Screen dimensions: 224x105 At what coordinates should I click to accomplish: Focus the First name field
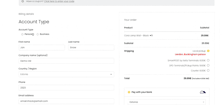pos(41,47)
